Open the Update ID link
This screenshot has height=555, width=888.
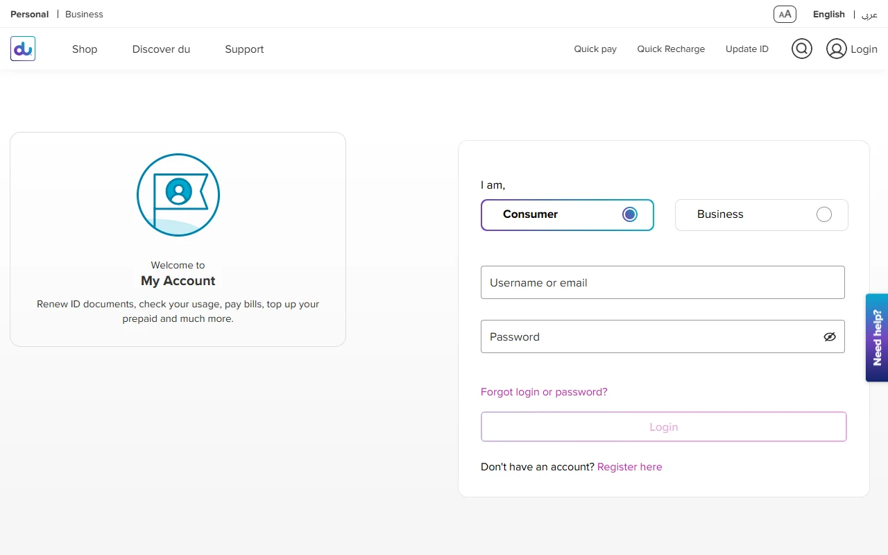click(x=747, y=49)
